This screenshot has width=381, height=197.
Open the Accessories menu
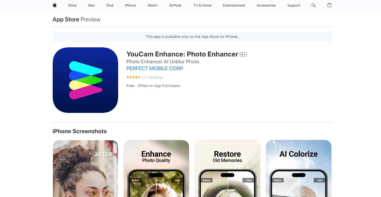(x=266, y=5)
